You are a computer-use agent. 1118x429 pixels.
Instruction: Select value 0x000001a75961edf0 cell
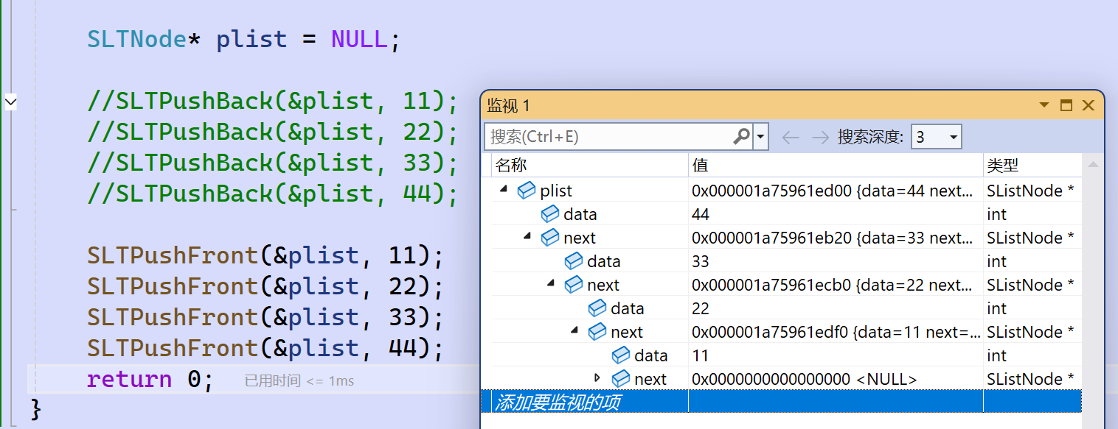click(836, 332)
